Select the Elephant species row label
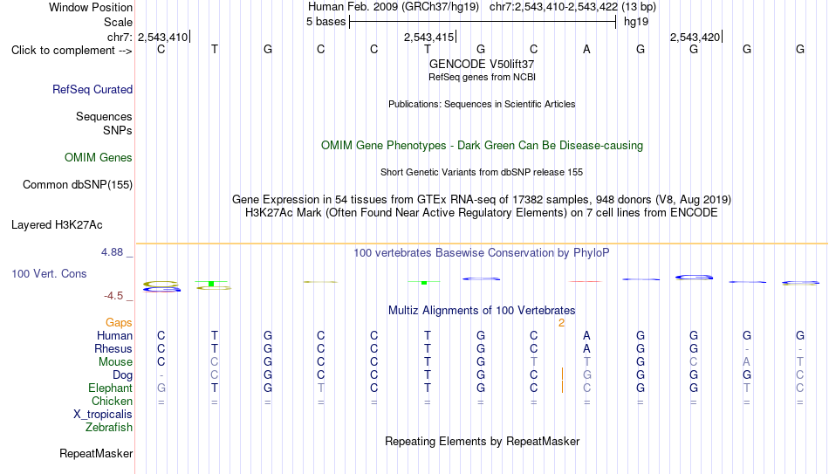 [x=110, y=388]
